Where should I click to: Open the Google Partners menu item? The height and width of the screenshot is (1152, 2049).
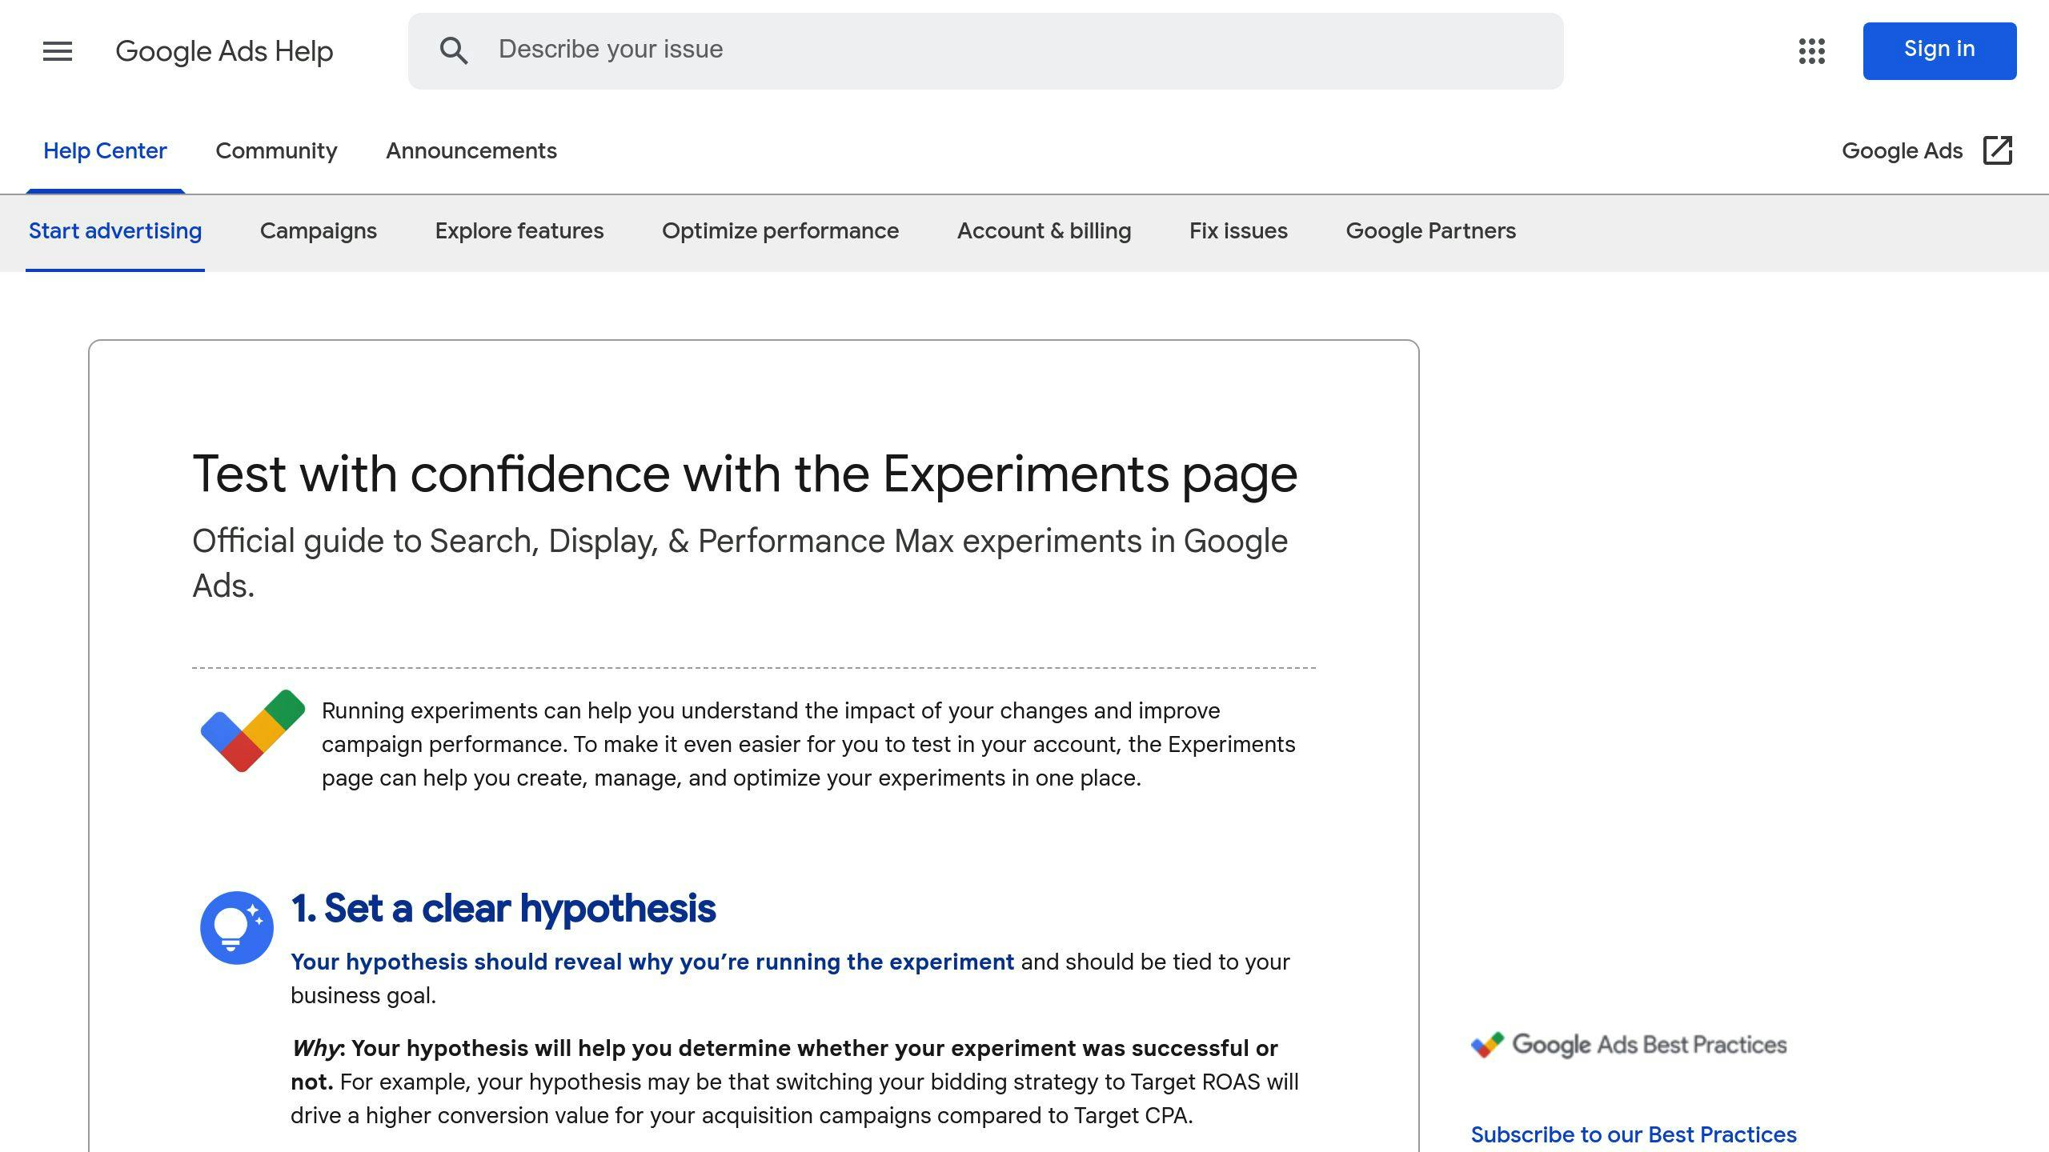point(1430,231)
